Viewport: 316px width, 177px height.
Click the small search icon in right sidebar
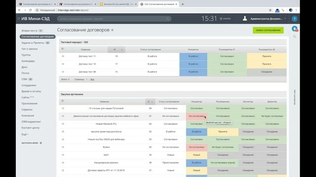pyautogui.click(x=294, y=36)
